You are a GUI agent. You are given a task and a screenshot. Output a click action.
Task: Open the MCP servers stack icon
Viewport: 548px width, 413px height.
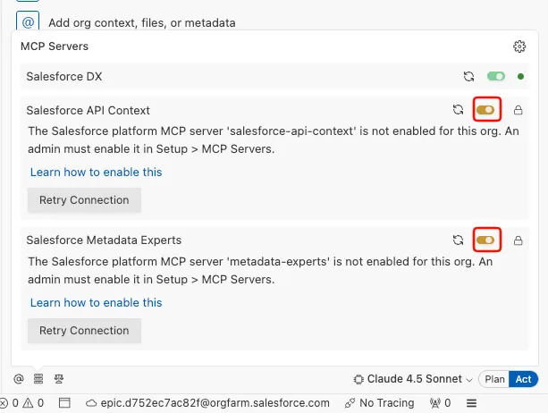pyautogui.click(x=38, y=379)
